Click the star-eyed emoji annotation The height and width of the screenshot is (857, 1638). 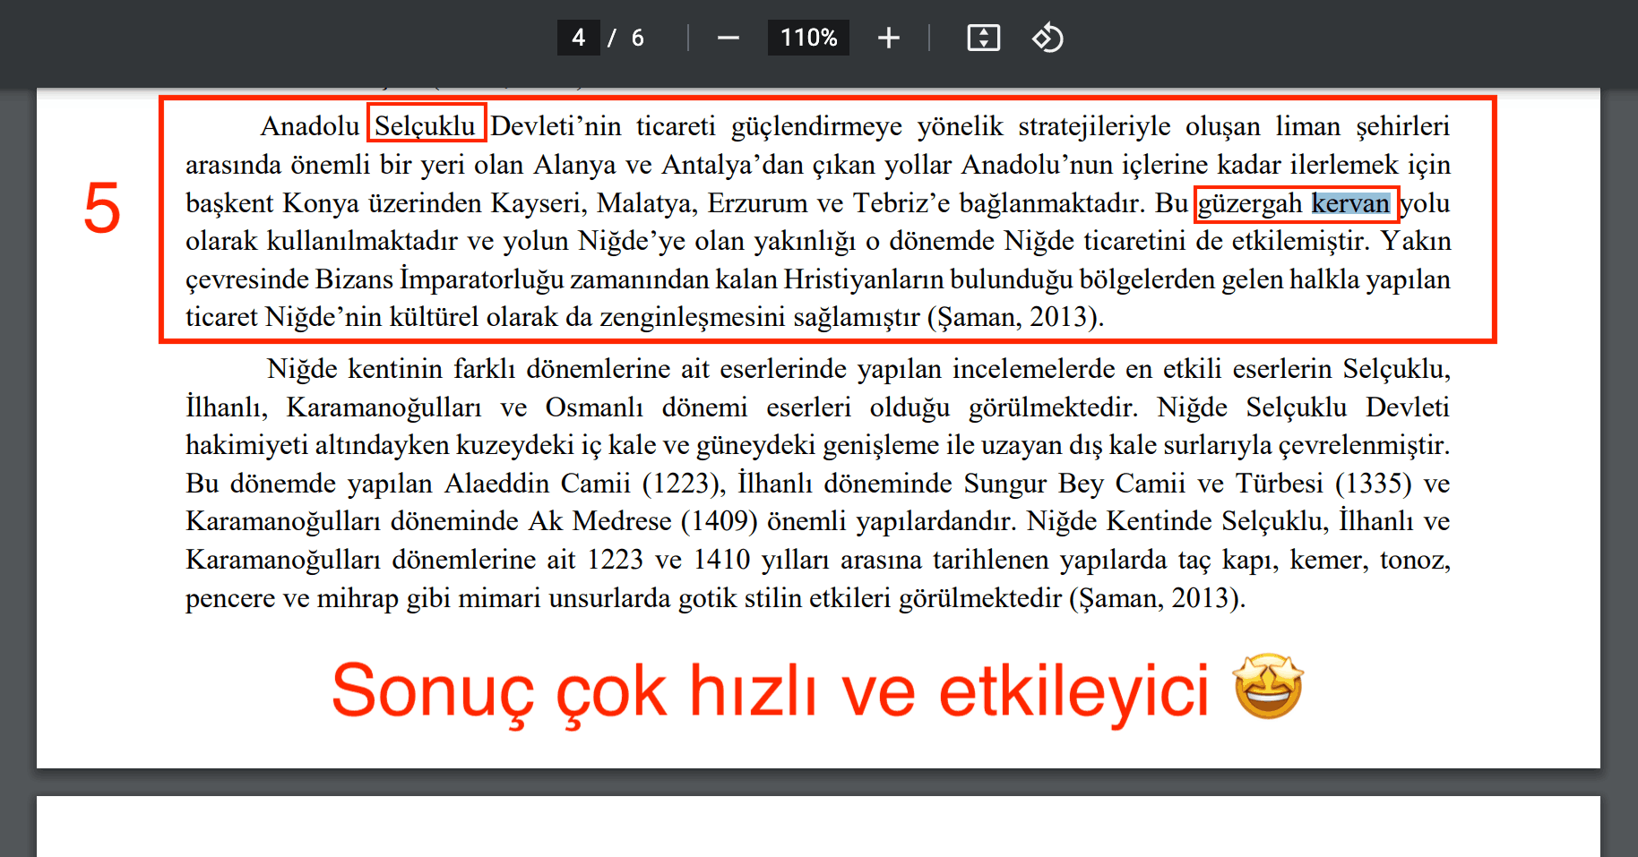[1268, 687]
